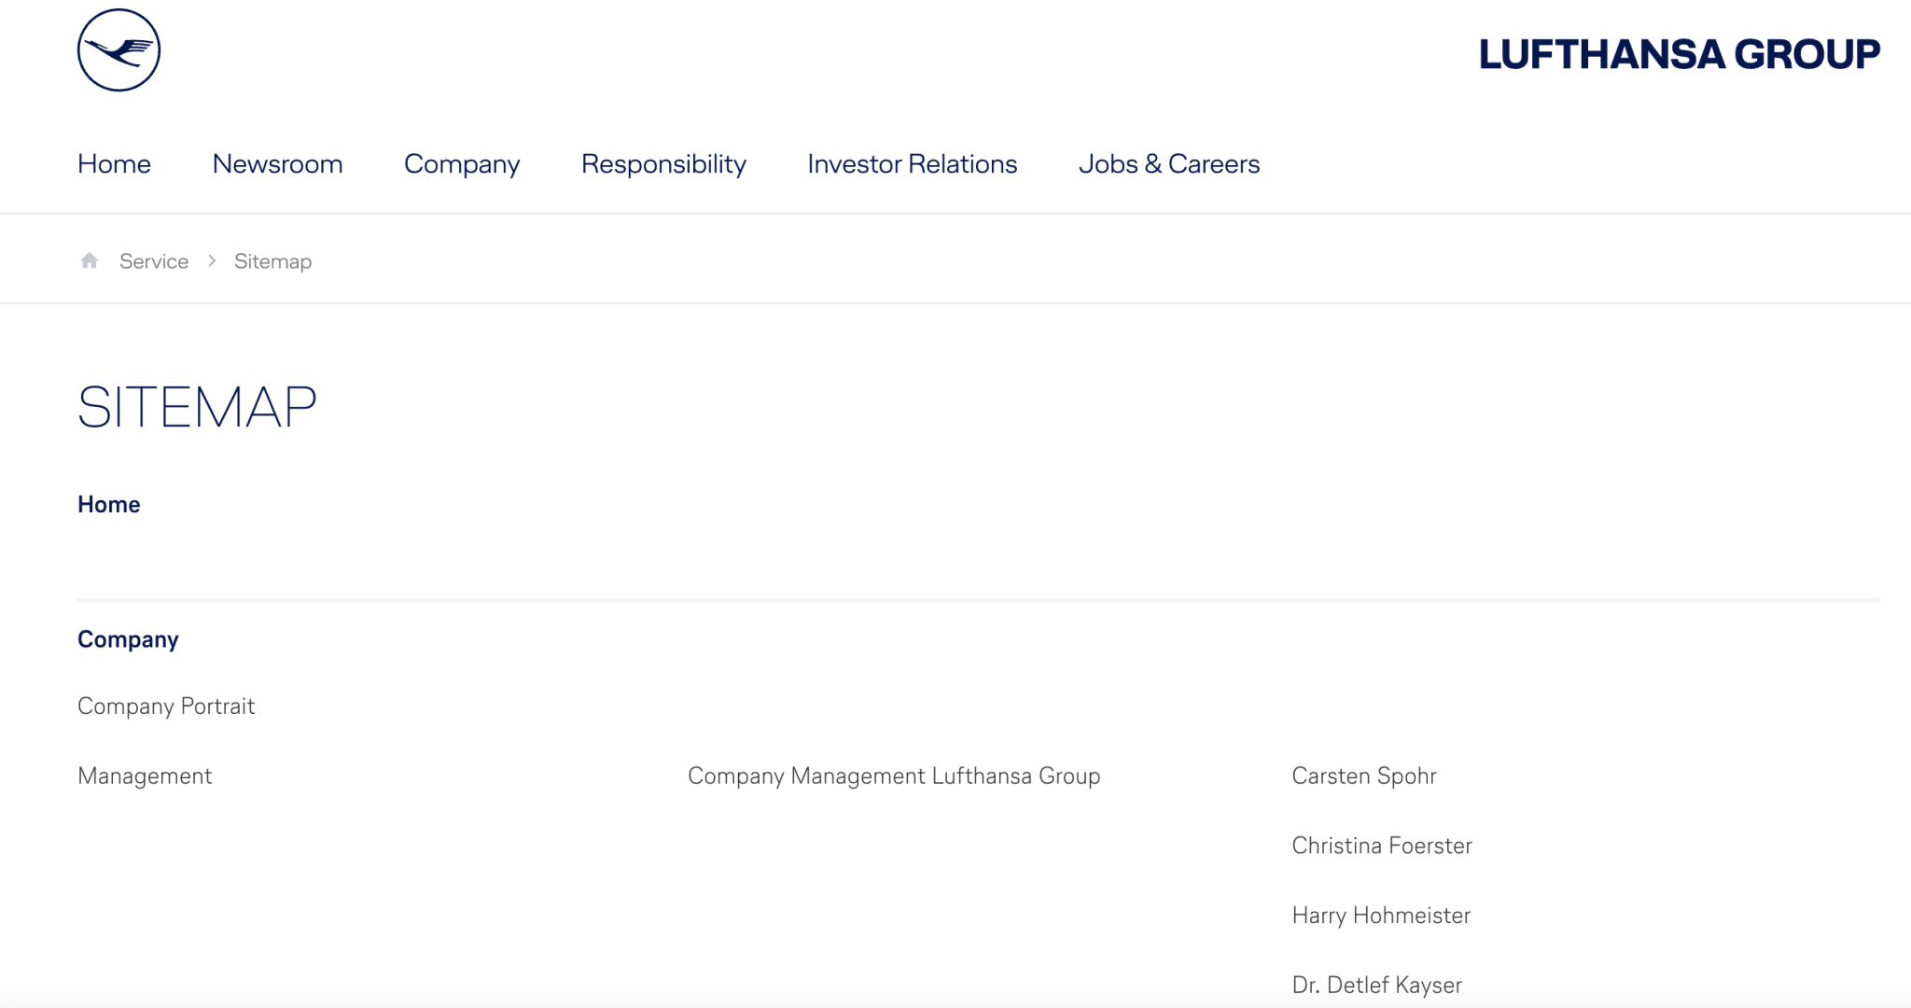Go to Investor Relations section
This screenshot has width=1911, height=1008.
pyautogui.click(x=912, y=164)
